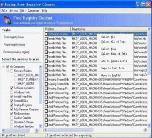Uncheck File Extensions section
This screenshot has height=138, width=152.
(x=11, y=113)
